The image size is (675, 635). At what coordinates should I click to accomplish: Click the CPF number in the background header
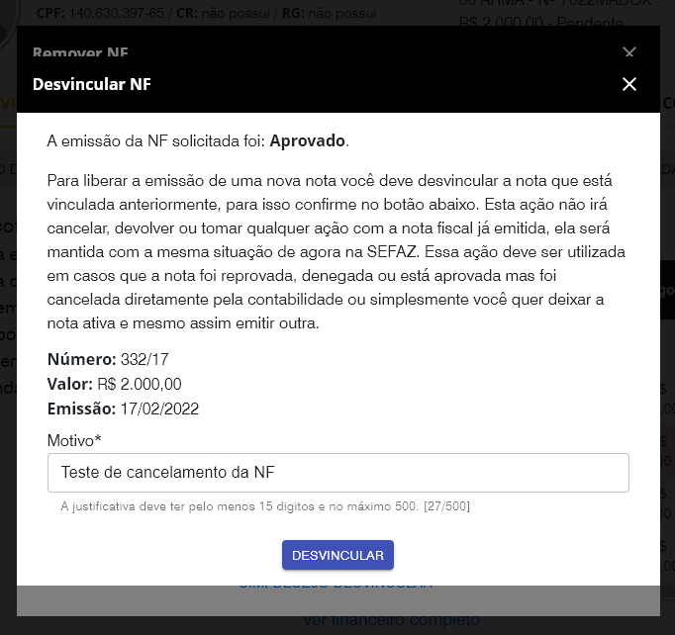(116, 13)
